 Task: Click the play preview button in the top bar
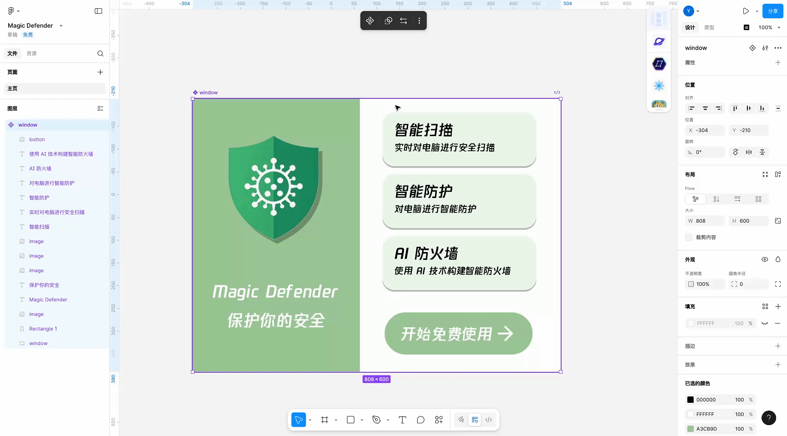pos(746,11)
